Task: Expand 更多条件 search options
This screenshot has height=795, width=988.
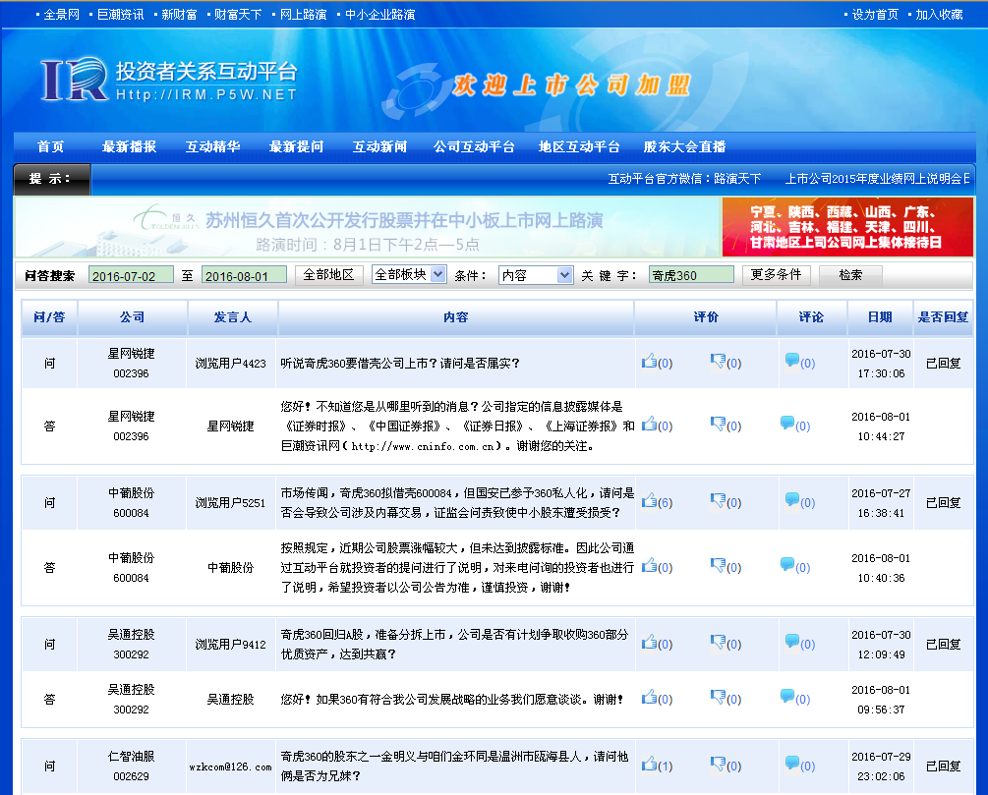Action: [776, 275]
